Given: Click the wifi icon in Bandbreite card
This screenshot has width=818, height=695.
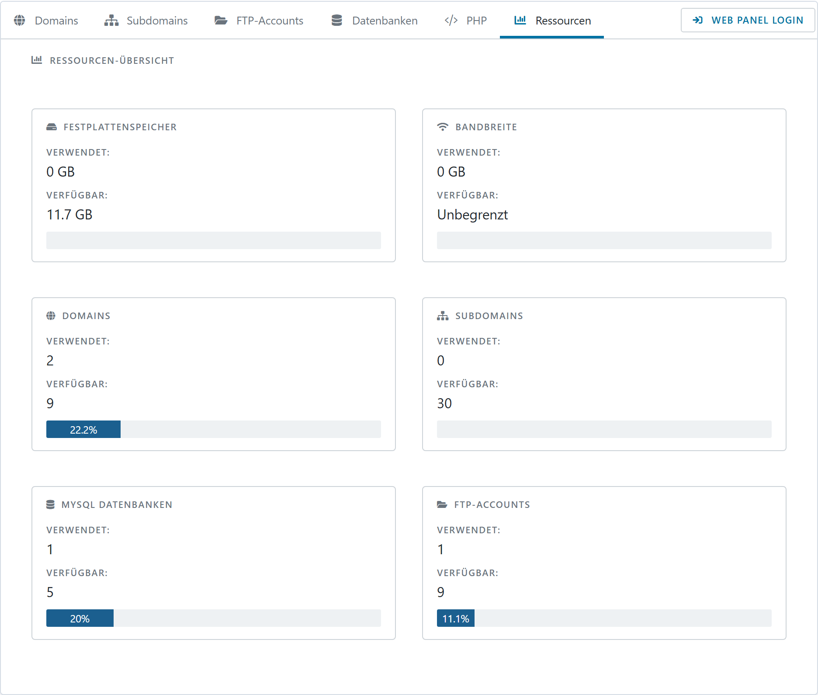Looking at the screenshot, I should click(x=443, y=127).
